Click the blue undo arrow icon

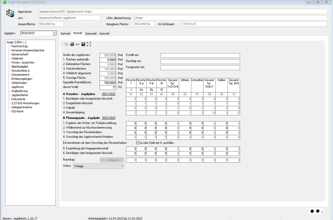pyautogui.click(x=78, y=44)
